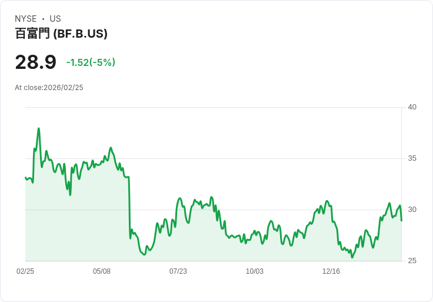Click the lowest point near 12/16 on chart
Image resolution: width=433 pixels, height=302 pixels.
(352, 257)
